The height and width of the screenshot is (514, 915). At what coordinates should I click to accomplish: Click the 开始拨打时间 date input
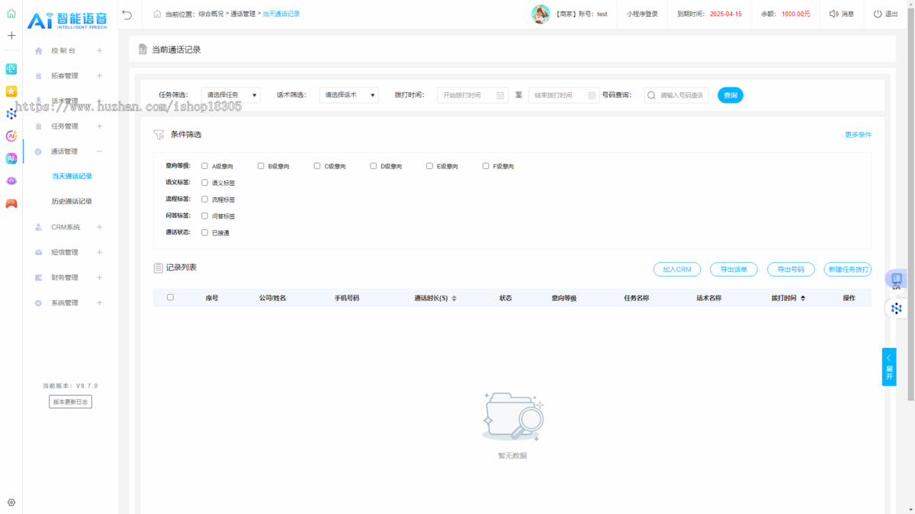click(473, 95)
